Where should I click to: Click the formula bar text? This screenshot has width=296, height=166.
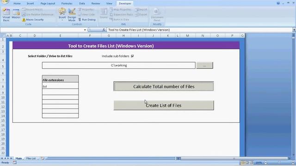(139, 30)
